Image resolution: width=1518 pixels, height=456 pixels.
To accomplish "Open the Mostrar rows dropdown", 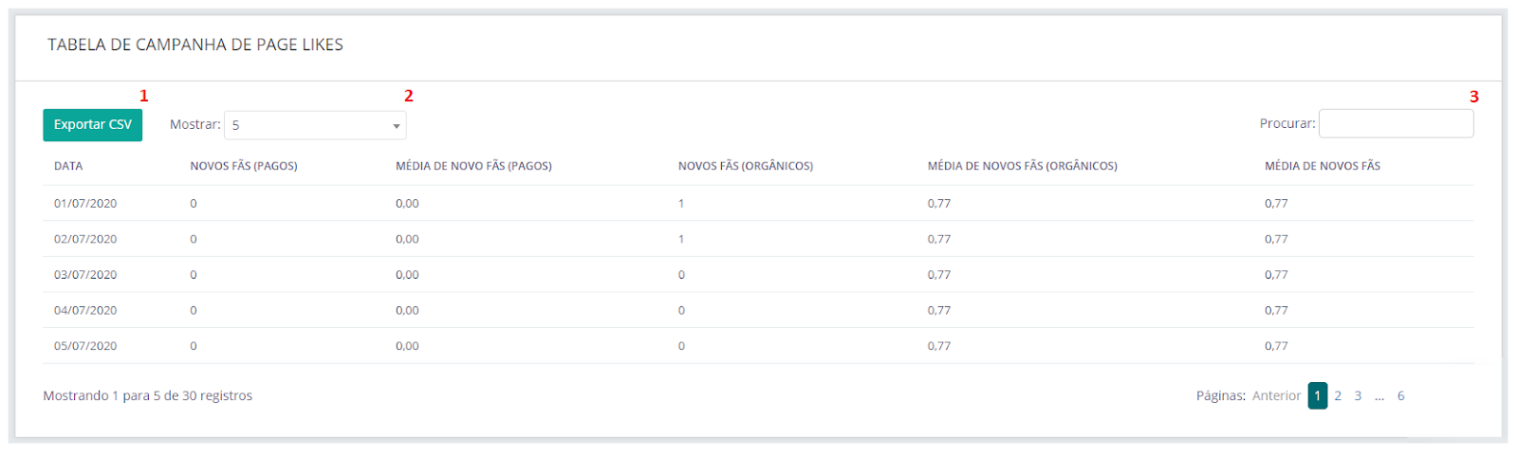I will 314,125.
